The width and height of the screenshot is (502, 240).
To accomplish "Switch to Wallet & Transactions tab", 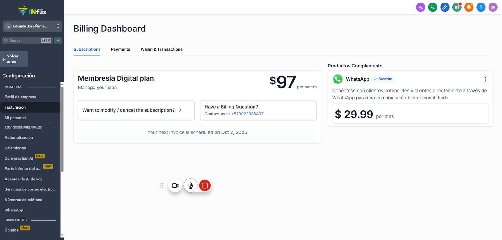I will click(x=162, y=49).
